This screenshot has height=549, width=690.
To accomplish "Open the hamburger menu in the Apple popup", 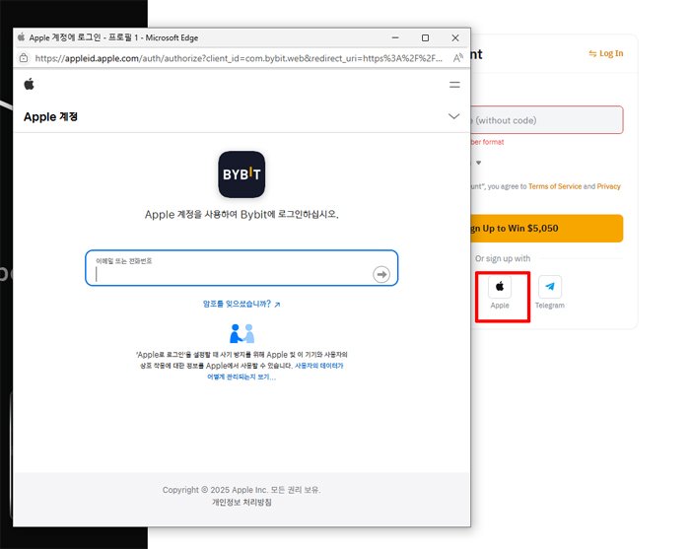I will pyautogui.click(x=454, y=85).
